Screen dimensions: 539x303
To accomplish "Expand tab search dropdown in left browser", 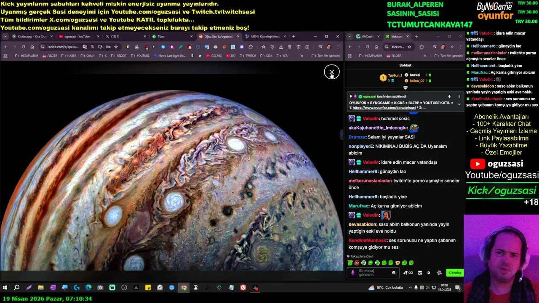I will (x=5, y=37).
